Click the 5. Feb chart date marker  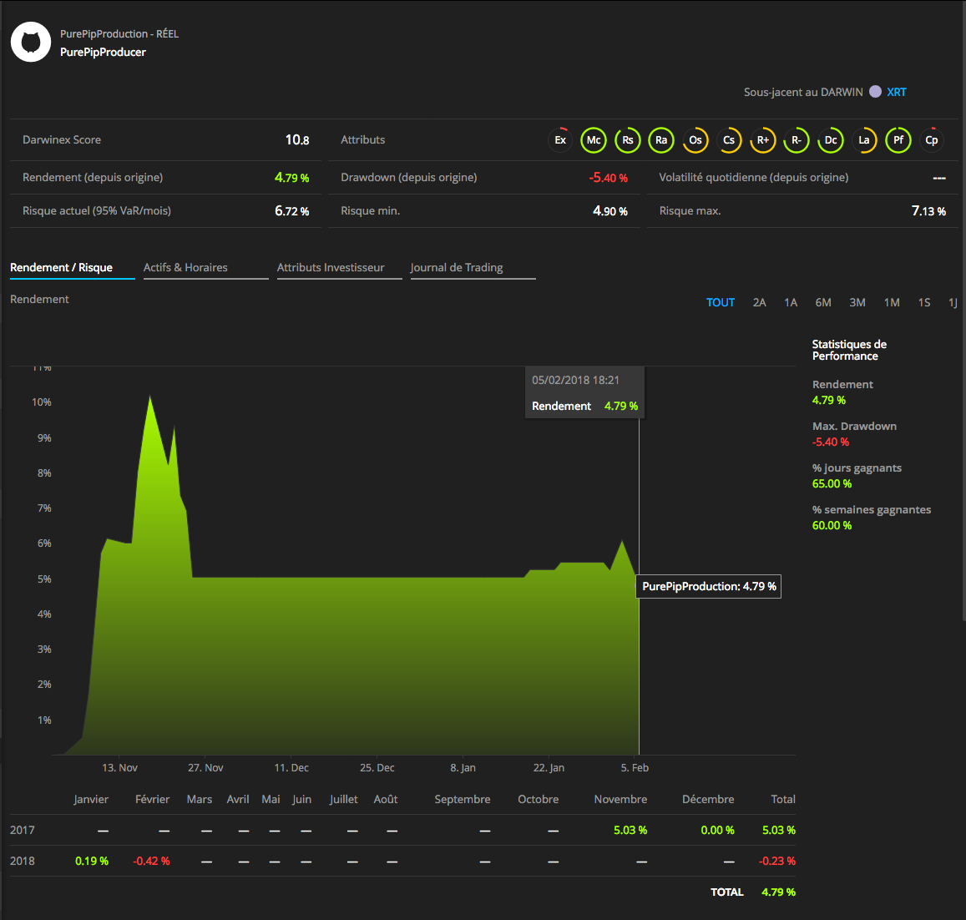tap(635, 768)
